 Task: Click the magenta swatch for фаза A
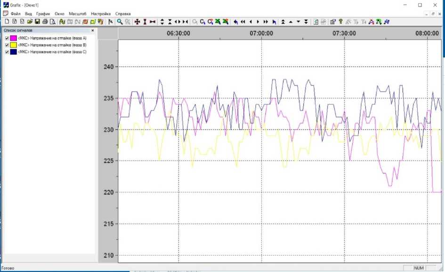13,38
